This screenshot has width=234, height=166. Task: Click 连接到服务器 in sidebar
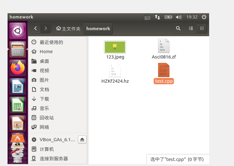(x=58, y=158)
